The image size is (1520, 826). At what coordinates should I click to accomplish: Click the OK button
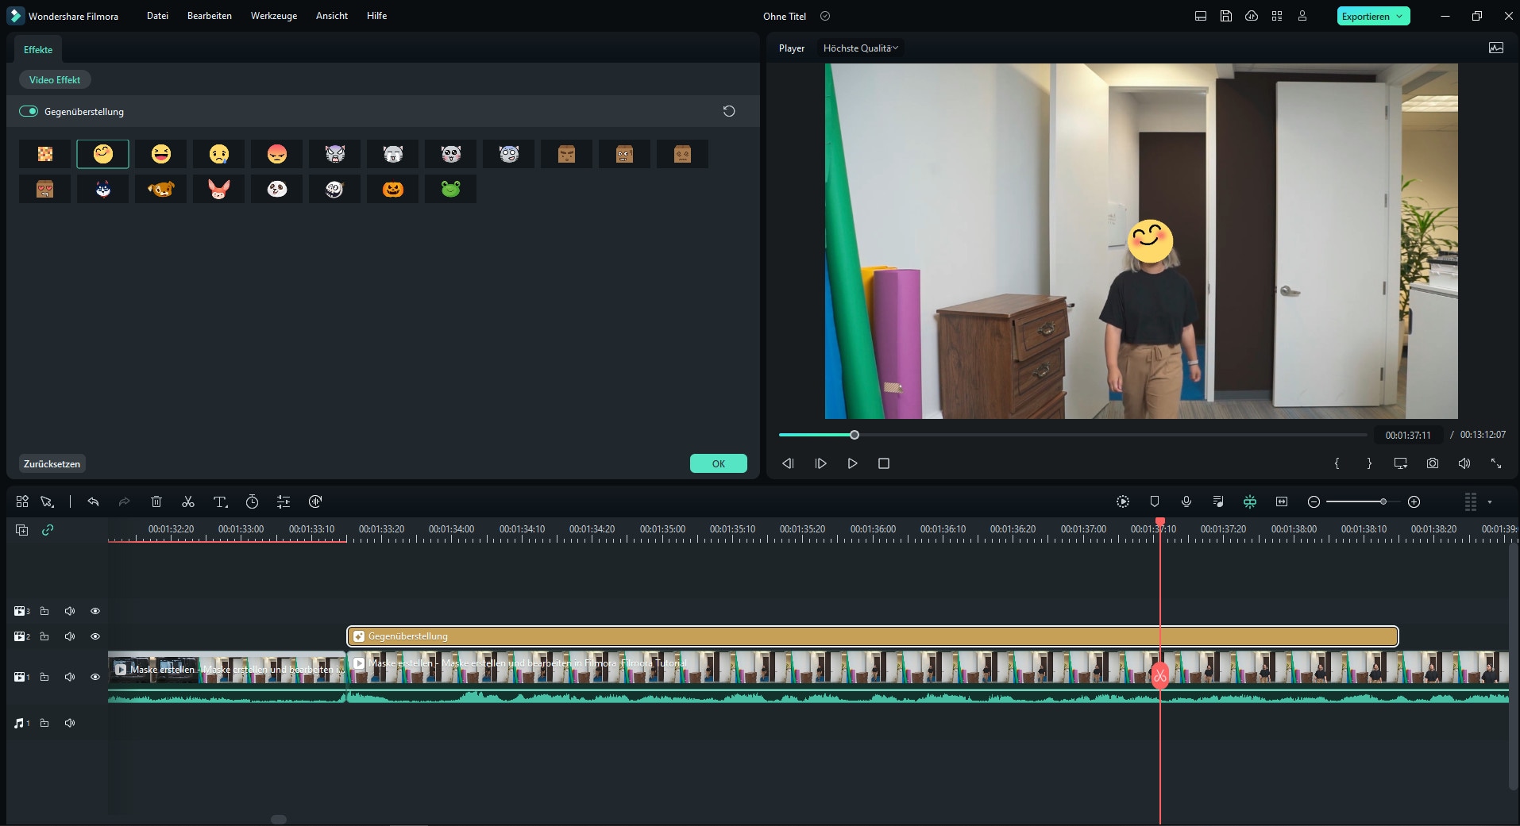coord(719,464)
